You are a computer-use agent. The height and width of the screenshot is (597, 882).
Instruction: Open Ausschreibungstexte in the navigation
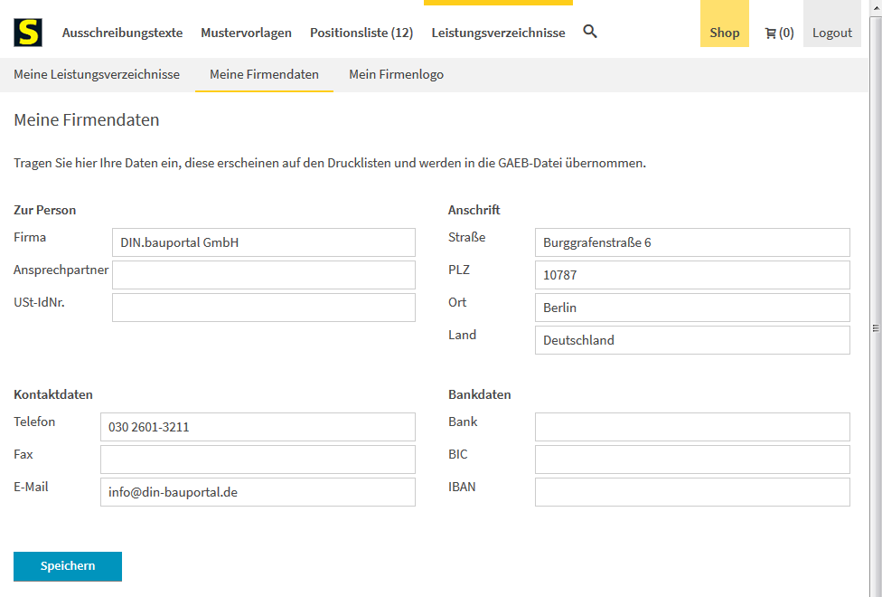122,32
